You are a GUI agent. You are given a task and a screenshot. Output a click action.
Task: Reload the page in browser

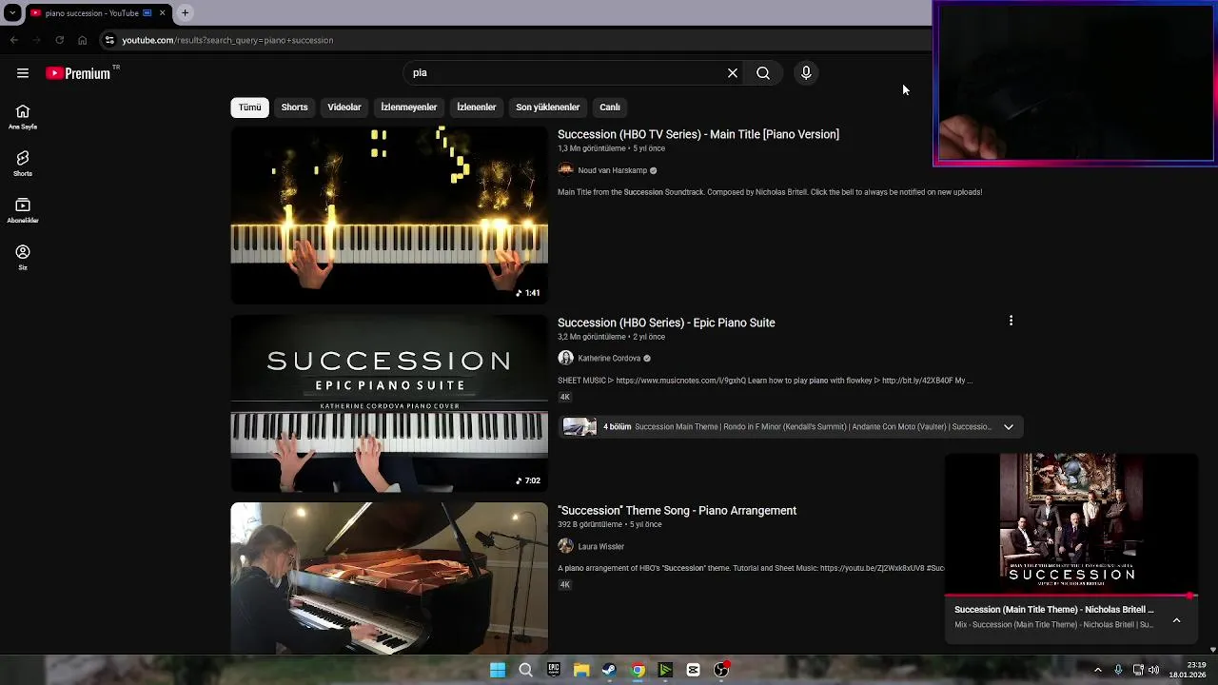click(x=59, y=40)
